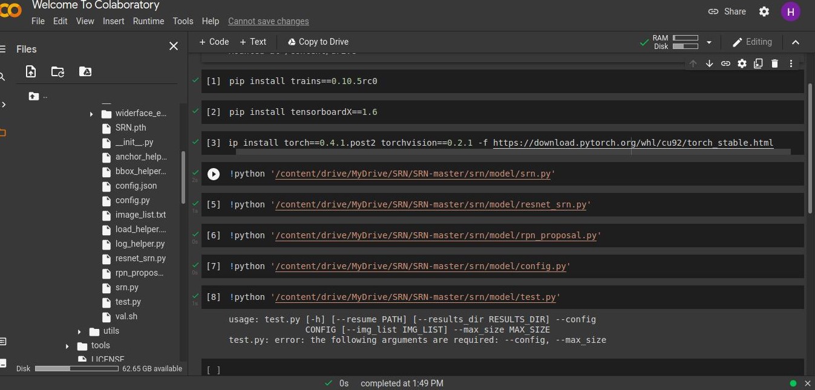Delete cell using trash icon
Screen dimensions: 815x390
pyautogui.click(x=774, y=63)
